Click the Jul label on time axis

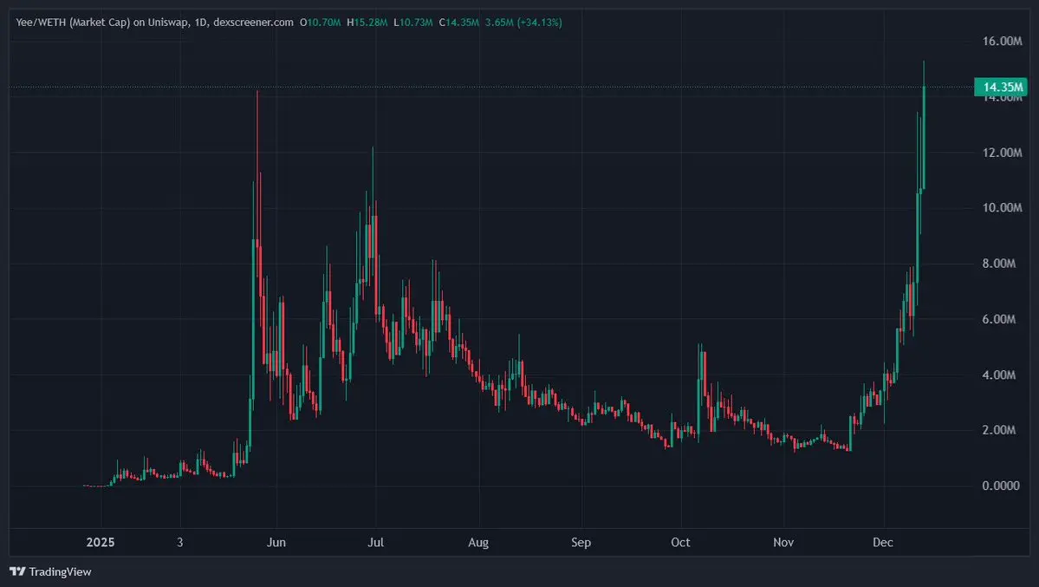(x=376, y=542)
